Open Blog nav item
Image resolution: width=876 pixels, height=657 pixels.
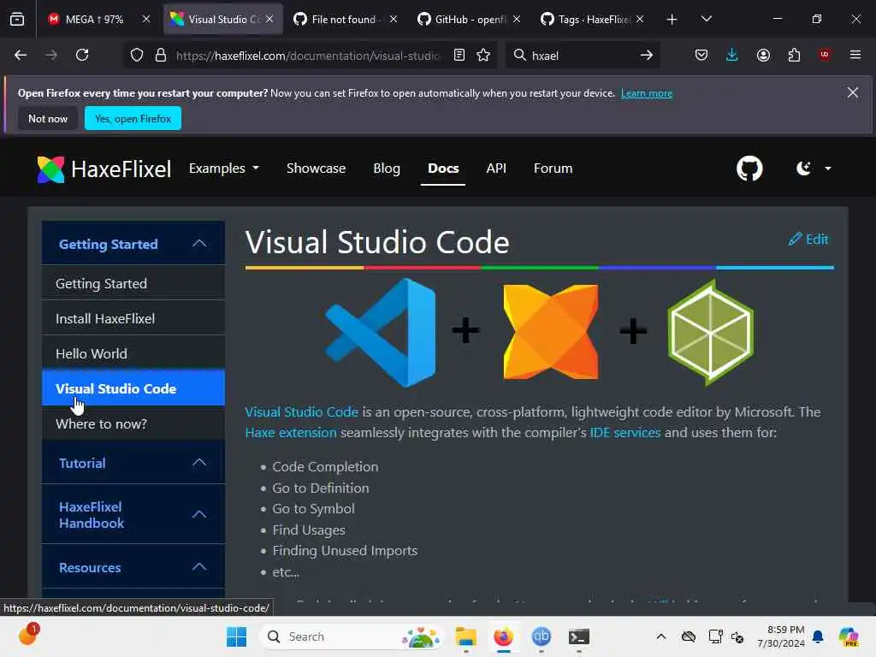(x=387, y=169)
